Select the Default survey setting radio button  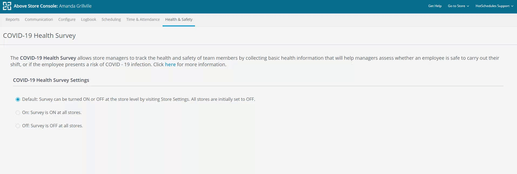18,99
